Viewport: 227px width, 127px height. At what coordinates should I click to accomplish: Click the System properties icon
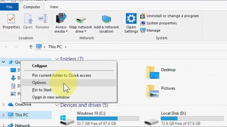pos(143,23)
